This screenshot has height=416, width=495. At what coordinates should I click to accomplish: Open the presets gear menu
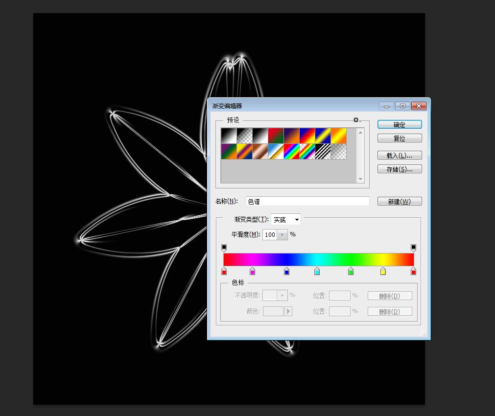click(357, 120)
